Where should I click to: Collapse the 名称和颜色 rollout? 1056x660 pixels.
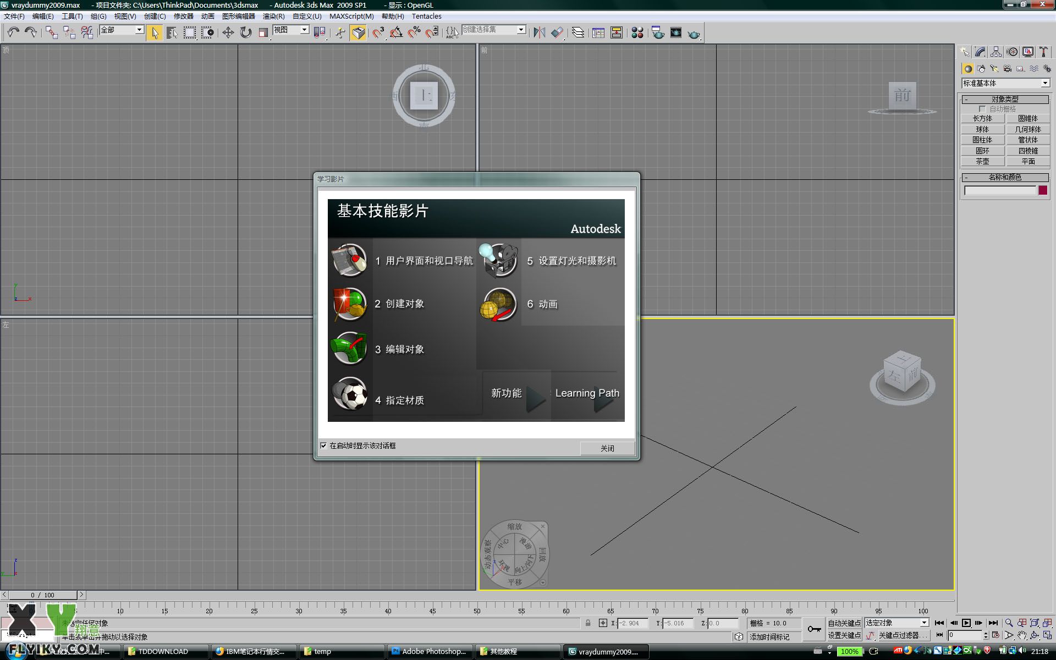tap(1005, 177)
